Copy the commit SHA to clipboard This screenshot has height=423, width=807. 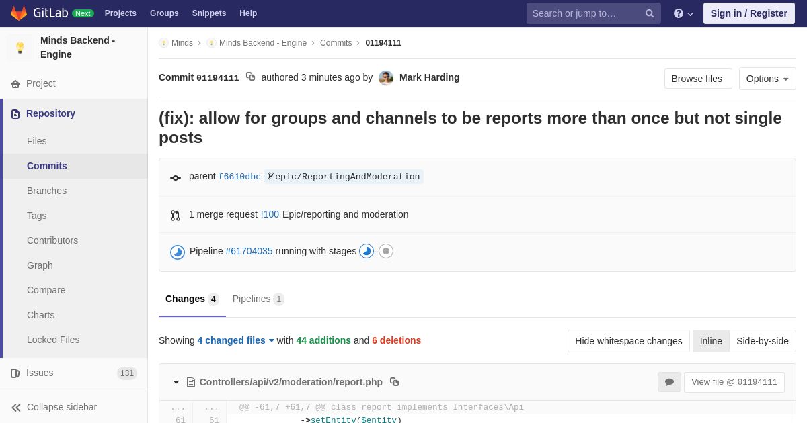click(x=250, y=77)
